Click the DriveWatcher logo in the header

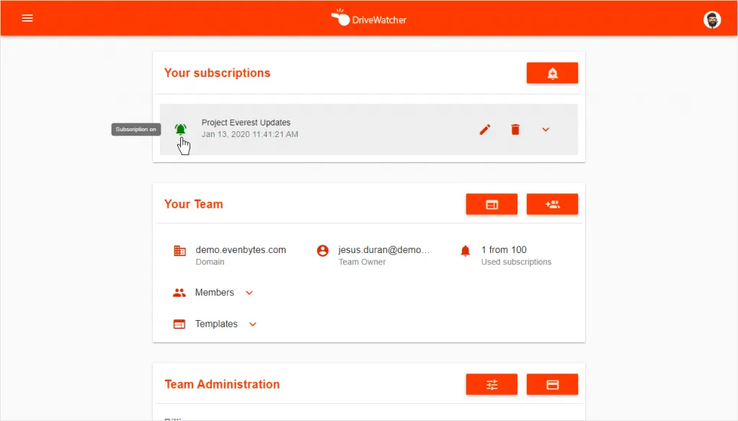tap(368, 18)
